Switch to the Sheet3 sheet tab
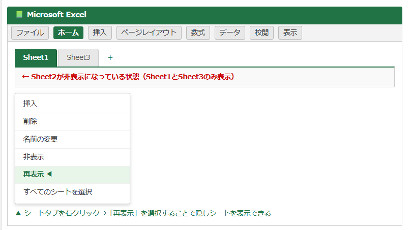Viewport: 412px width, 230px height. (x=78, y=58)
